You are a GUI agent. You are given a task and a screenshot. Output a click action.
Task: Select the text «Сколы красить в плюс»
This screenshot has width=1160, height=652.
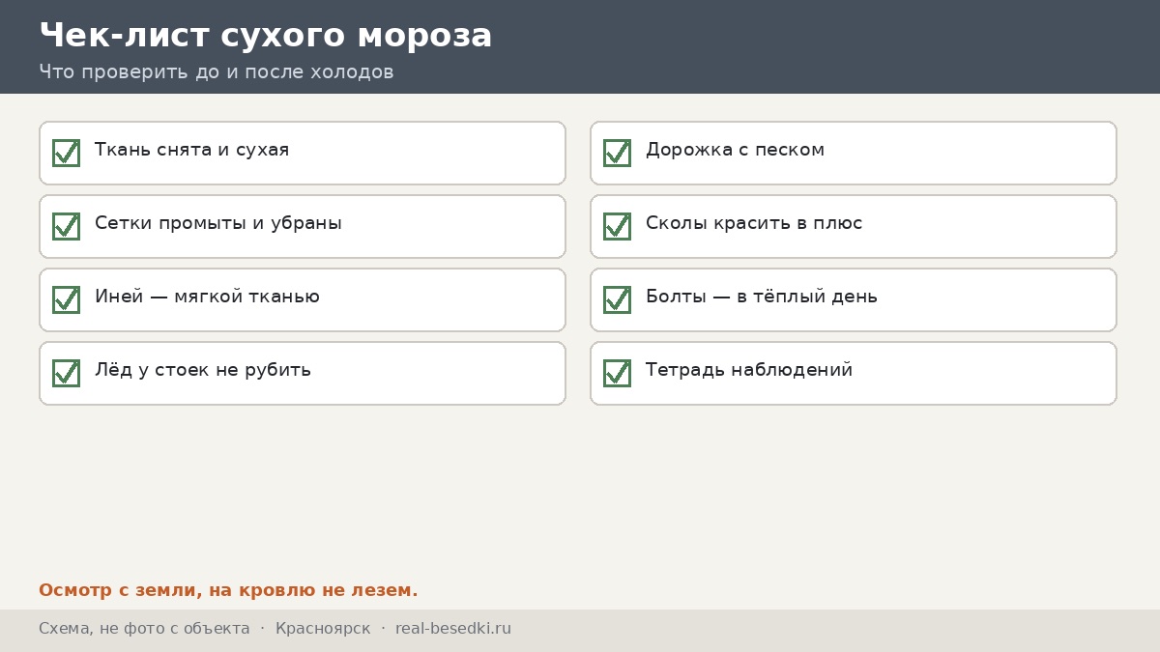pos(754,223)
